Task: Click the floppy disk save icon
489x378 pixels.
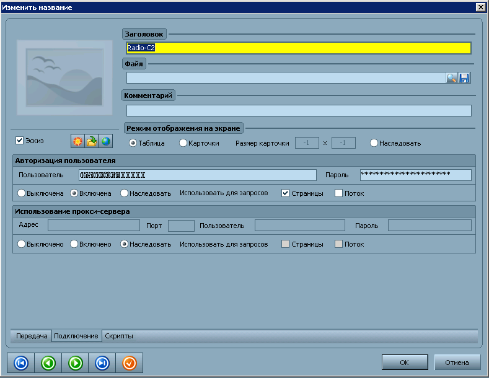Action: point(464,78)
